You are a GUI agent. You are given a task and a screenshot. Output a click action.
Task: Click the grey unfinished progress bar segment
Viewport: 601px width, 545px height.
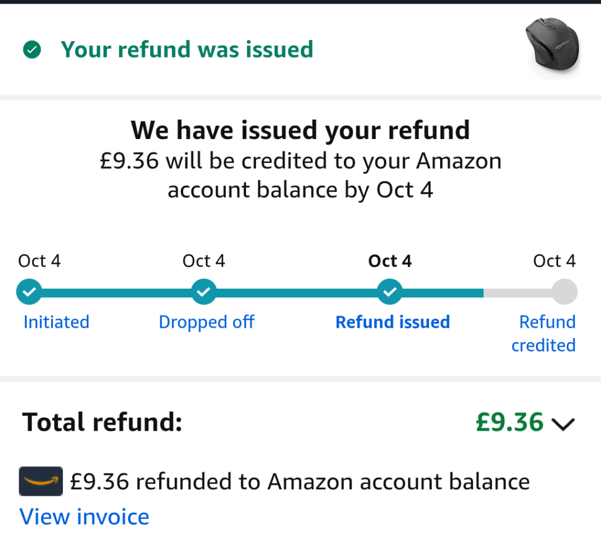pos(516,291)
